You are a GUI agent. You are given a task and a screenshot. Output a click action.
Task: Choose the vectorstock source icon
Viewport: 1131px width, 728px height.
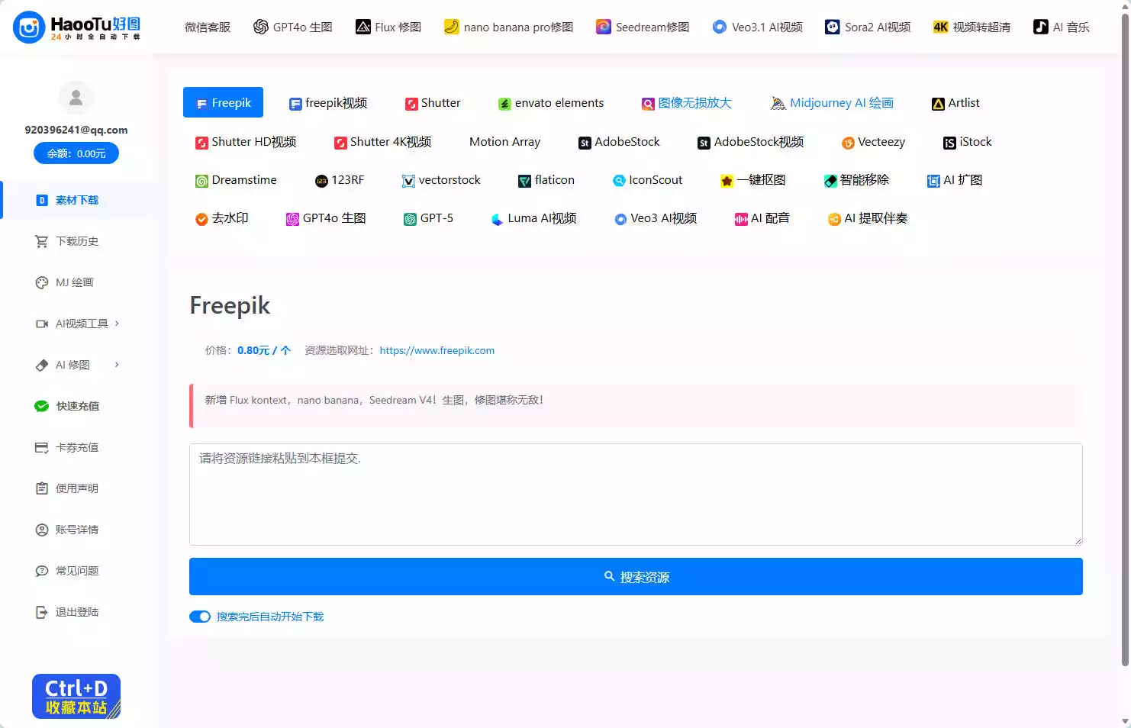pos(408,181)
